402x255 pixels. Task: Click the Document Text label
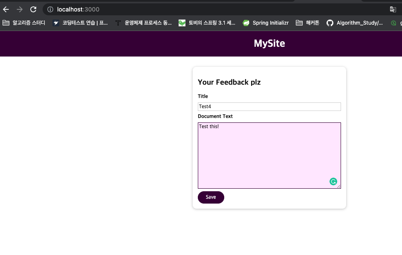215,116
